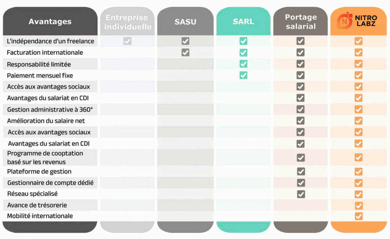The image size is (390, 239).
Task: Toggle Nitro Labz Programme de cooptation checkbox
Action: tap(358, 157)
